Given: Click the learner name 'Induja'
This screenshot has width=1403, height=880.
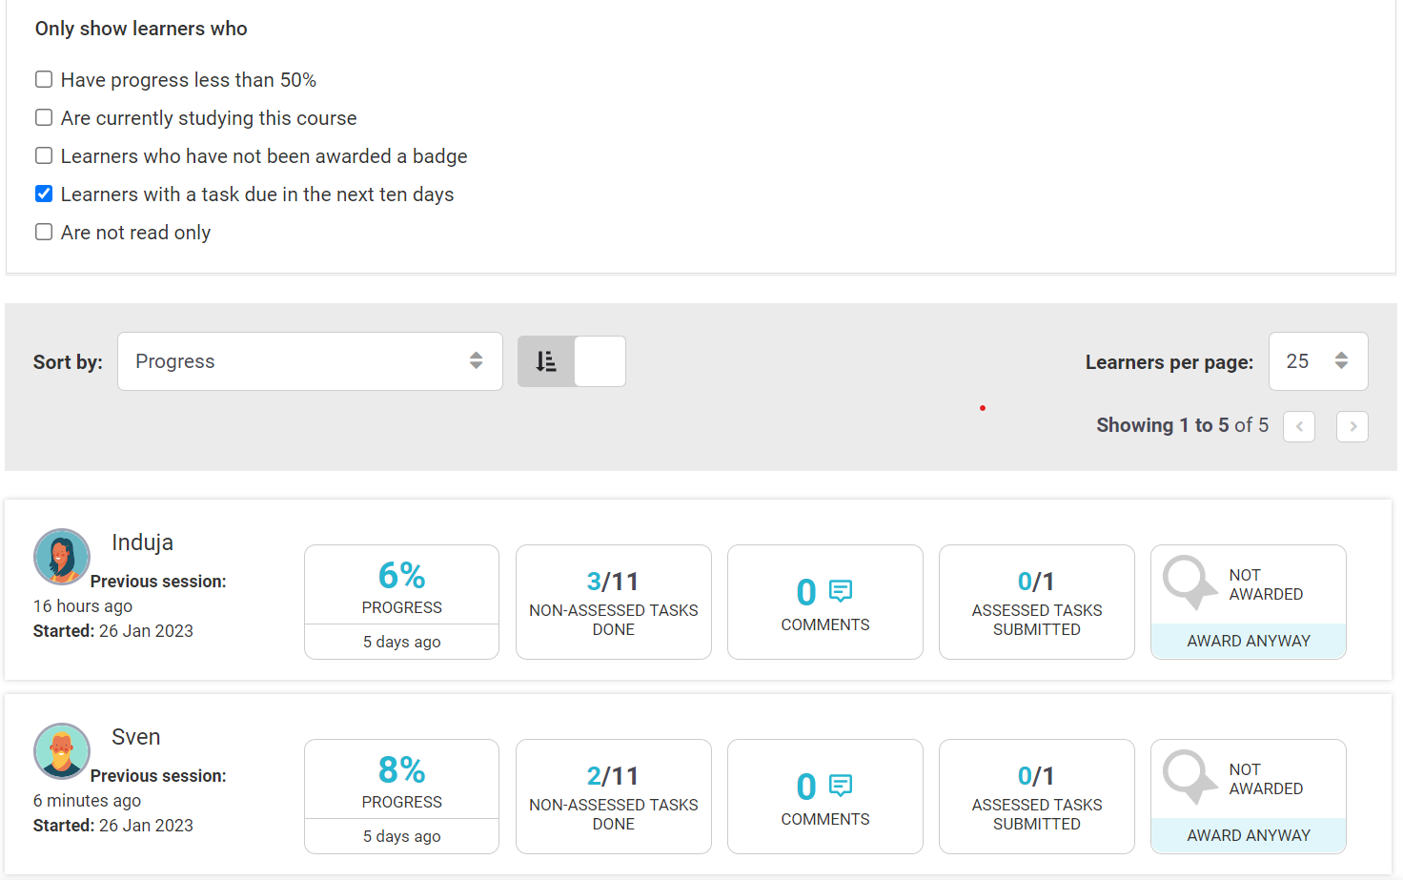Looking at the screenshot, I should pyautogui.click(x=143, y=542).
